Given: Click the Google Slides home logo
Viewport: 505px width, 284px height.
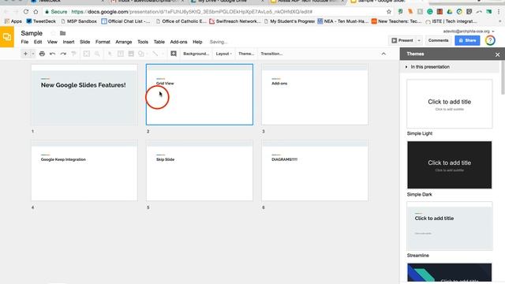Looking at the screenshot, I should point(7,37).
